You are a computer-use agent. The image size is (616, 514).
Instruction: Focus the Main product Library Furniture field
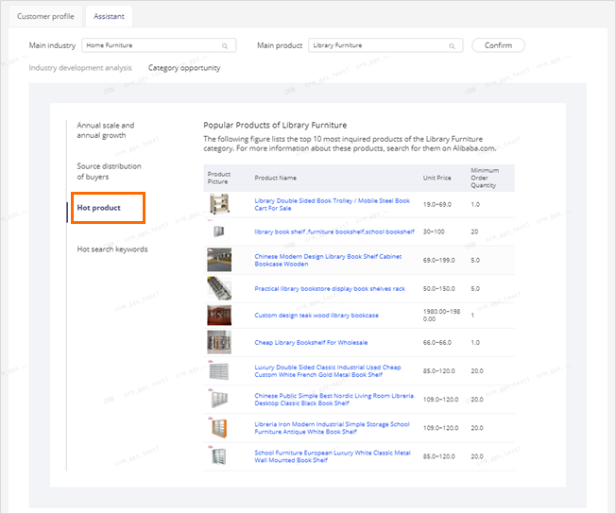point(385,45)
